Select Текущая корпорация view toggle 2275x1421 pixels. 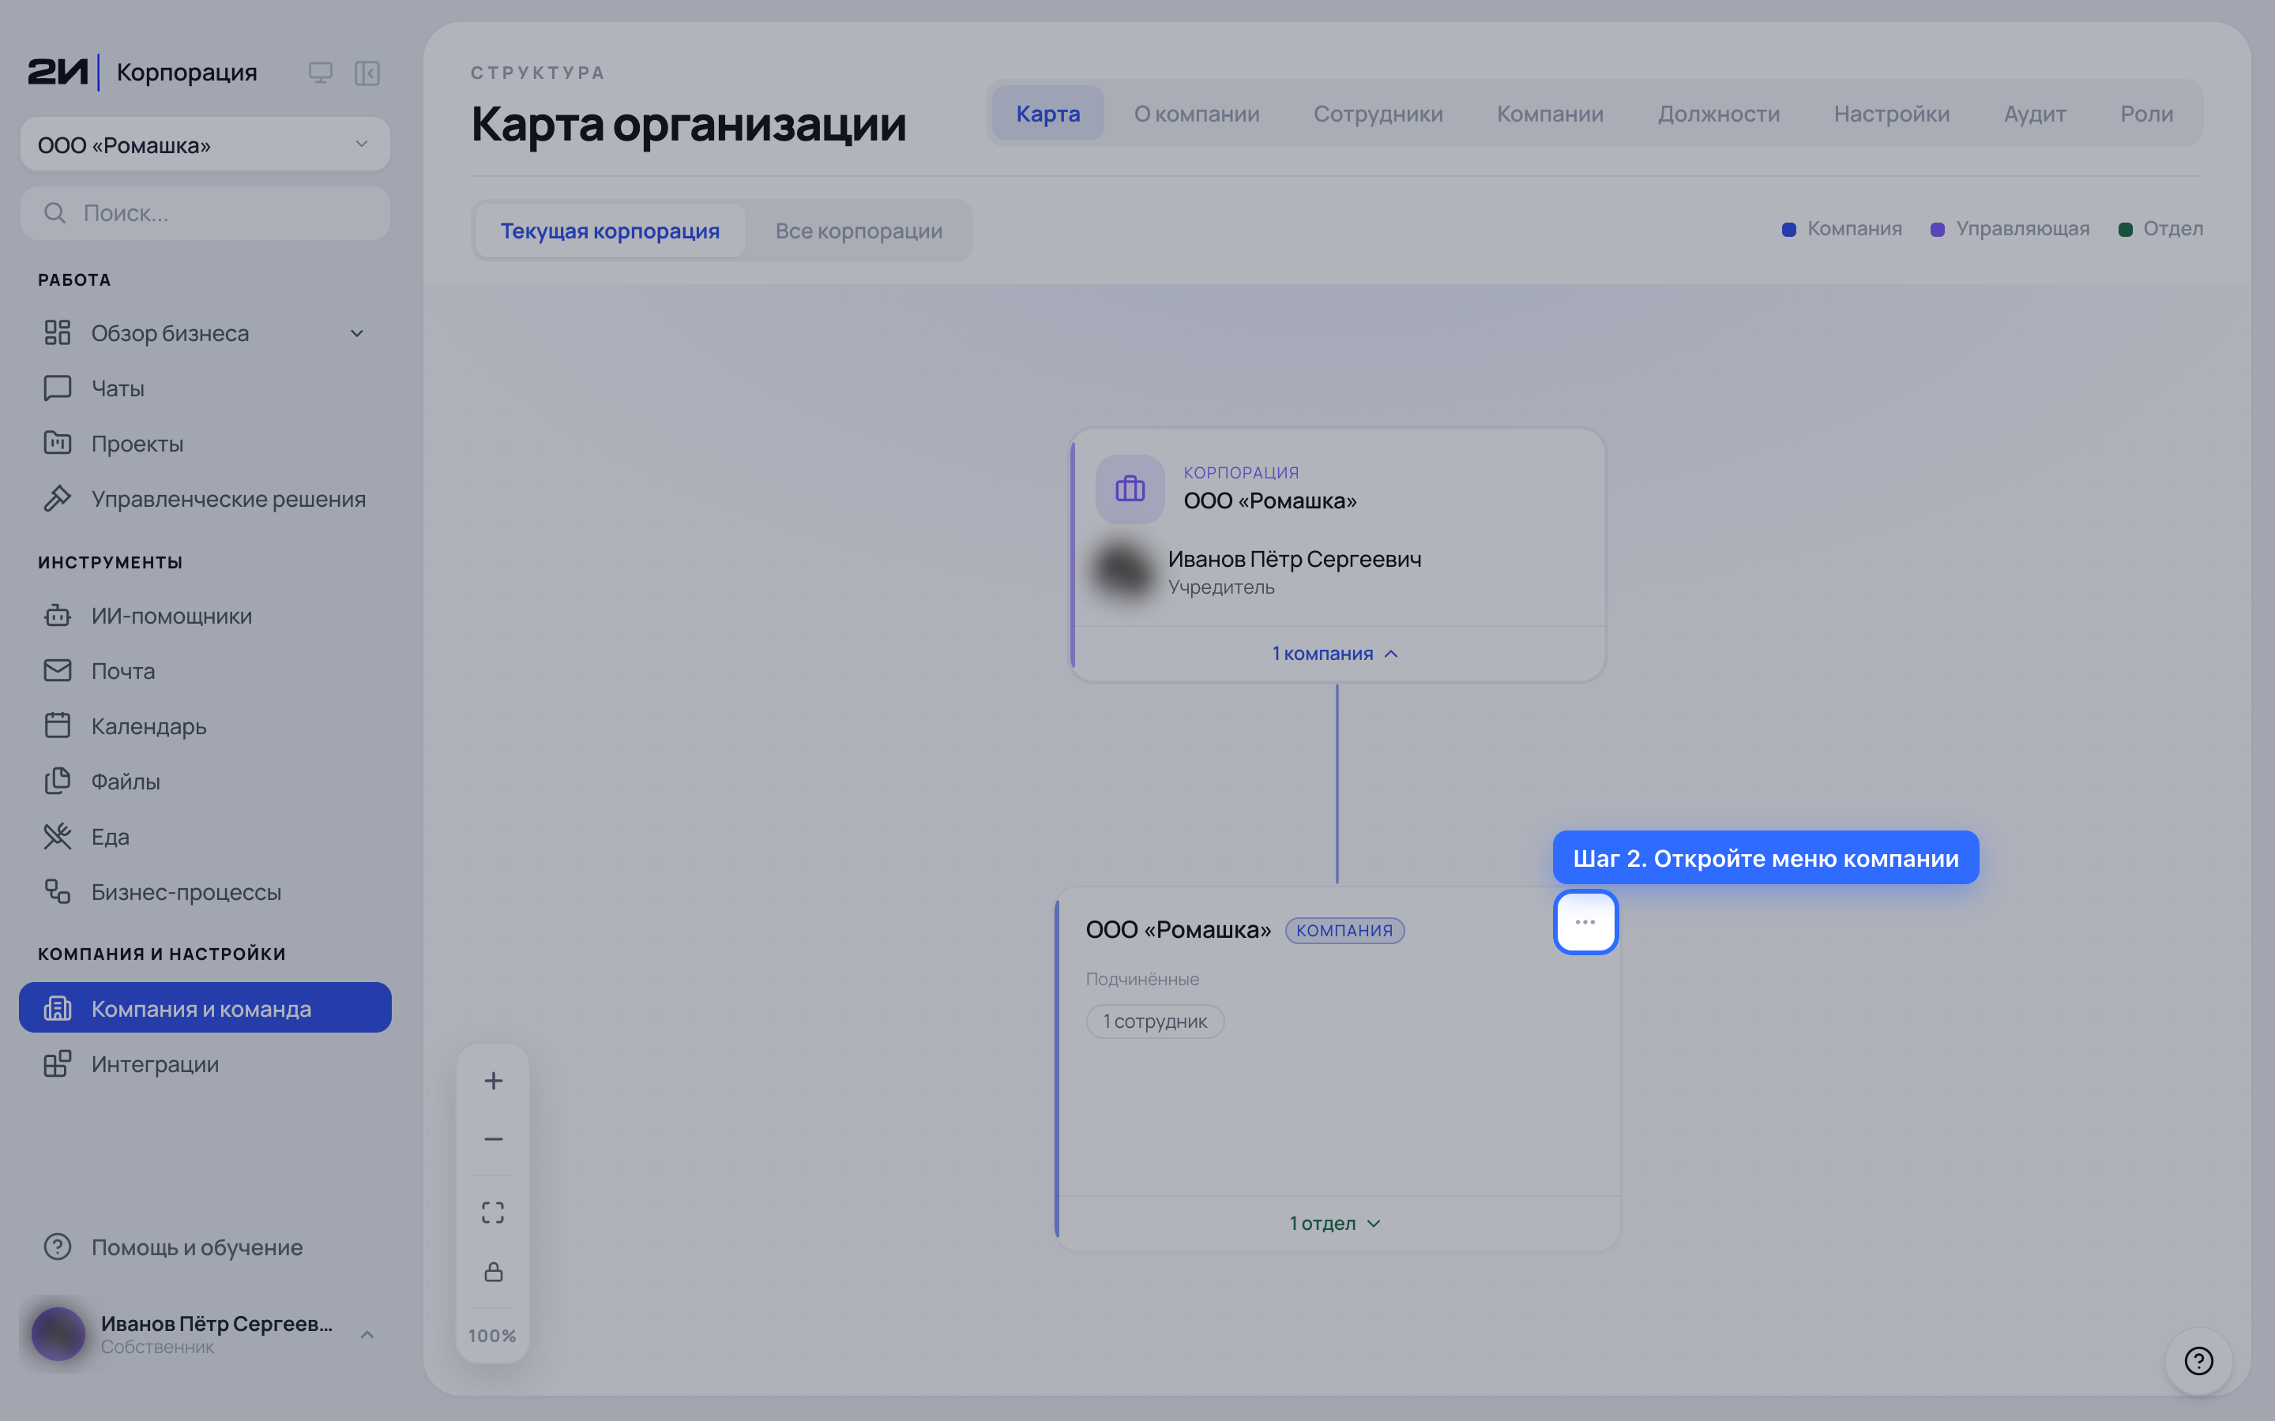tap(610, 231)
